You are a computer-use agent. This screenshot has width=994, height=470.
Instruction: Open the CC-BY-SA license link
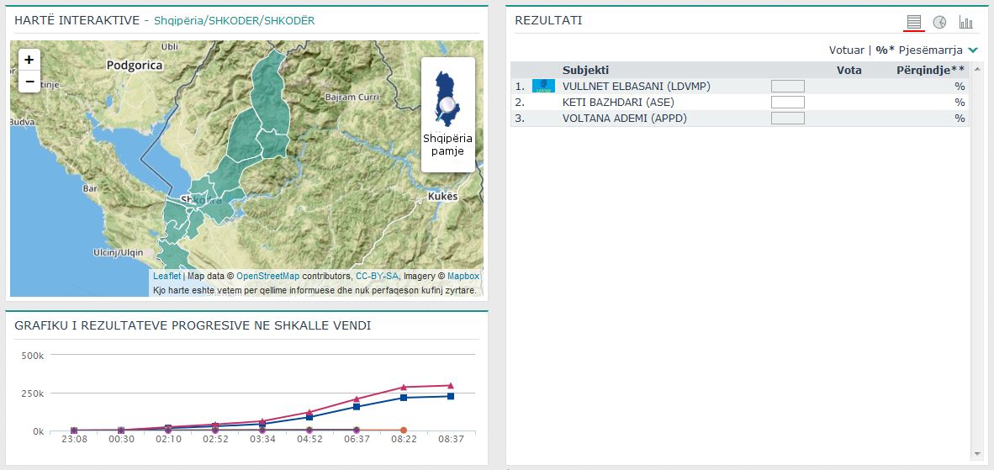[x=378, y=276]
